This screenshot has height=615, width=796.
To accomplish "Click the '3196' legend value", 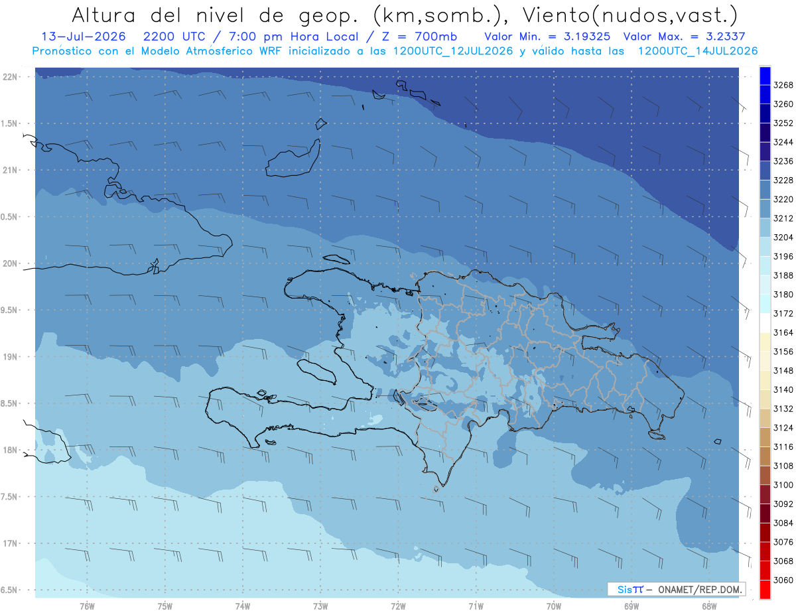I will [783, 256].
